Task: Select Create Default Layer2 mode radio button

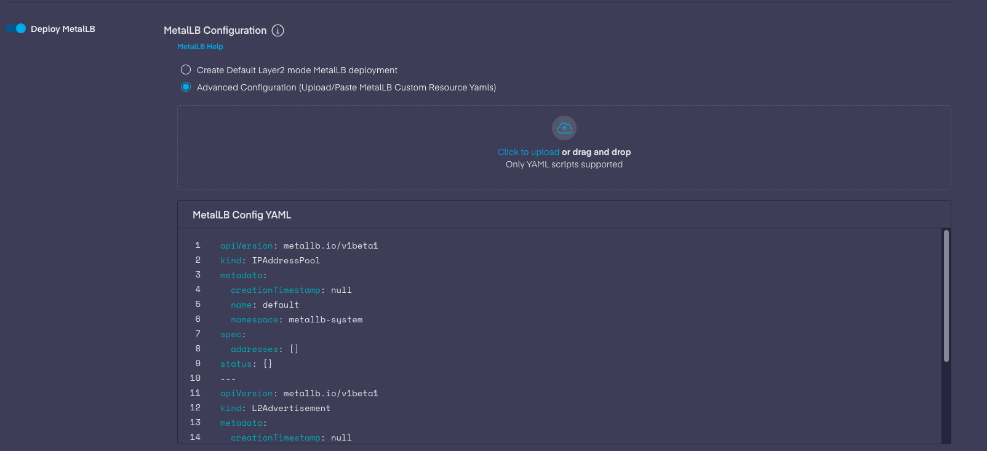Action: [x=186, y=70]
